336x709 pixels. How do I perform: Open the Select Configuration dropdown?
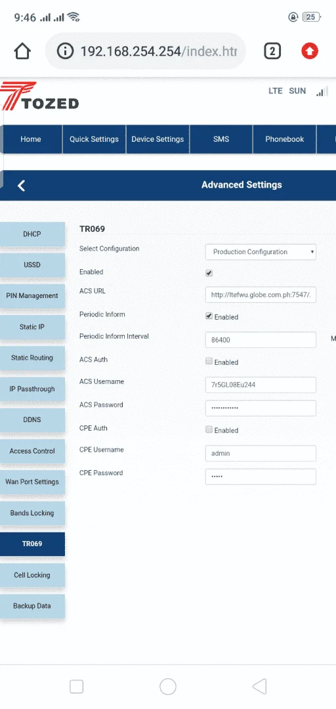pyautogui.click(x=261, y=252)
